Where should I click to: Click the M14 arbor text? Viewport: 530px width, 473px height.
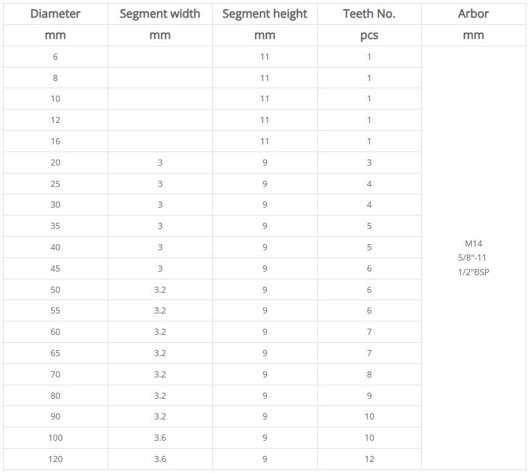click(473, 244)
